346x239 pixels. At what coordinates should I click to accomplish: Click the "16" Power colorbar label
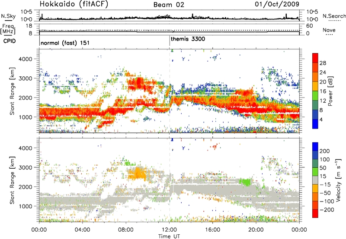click(x=323, y=91)
